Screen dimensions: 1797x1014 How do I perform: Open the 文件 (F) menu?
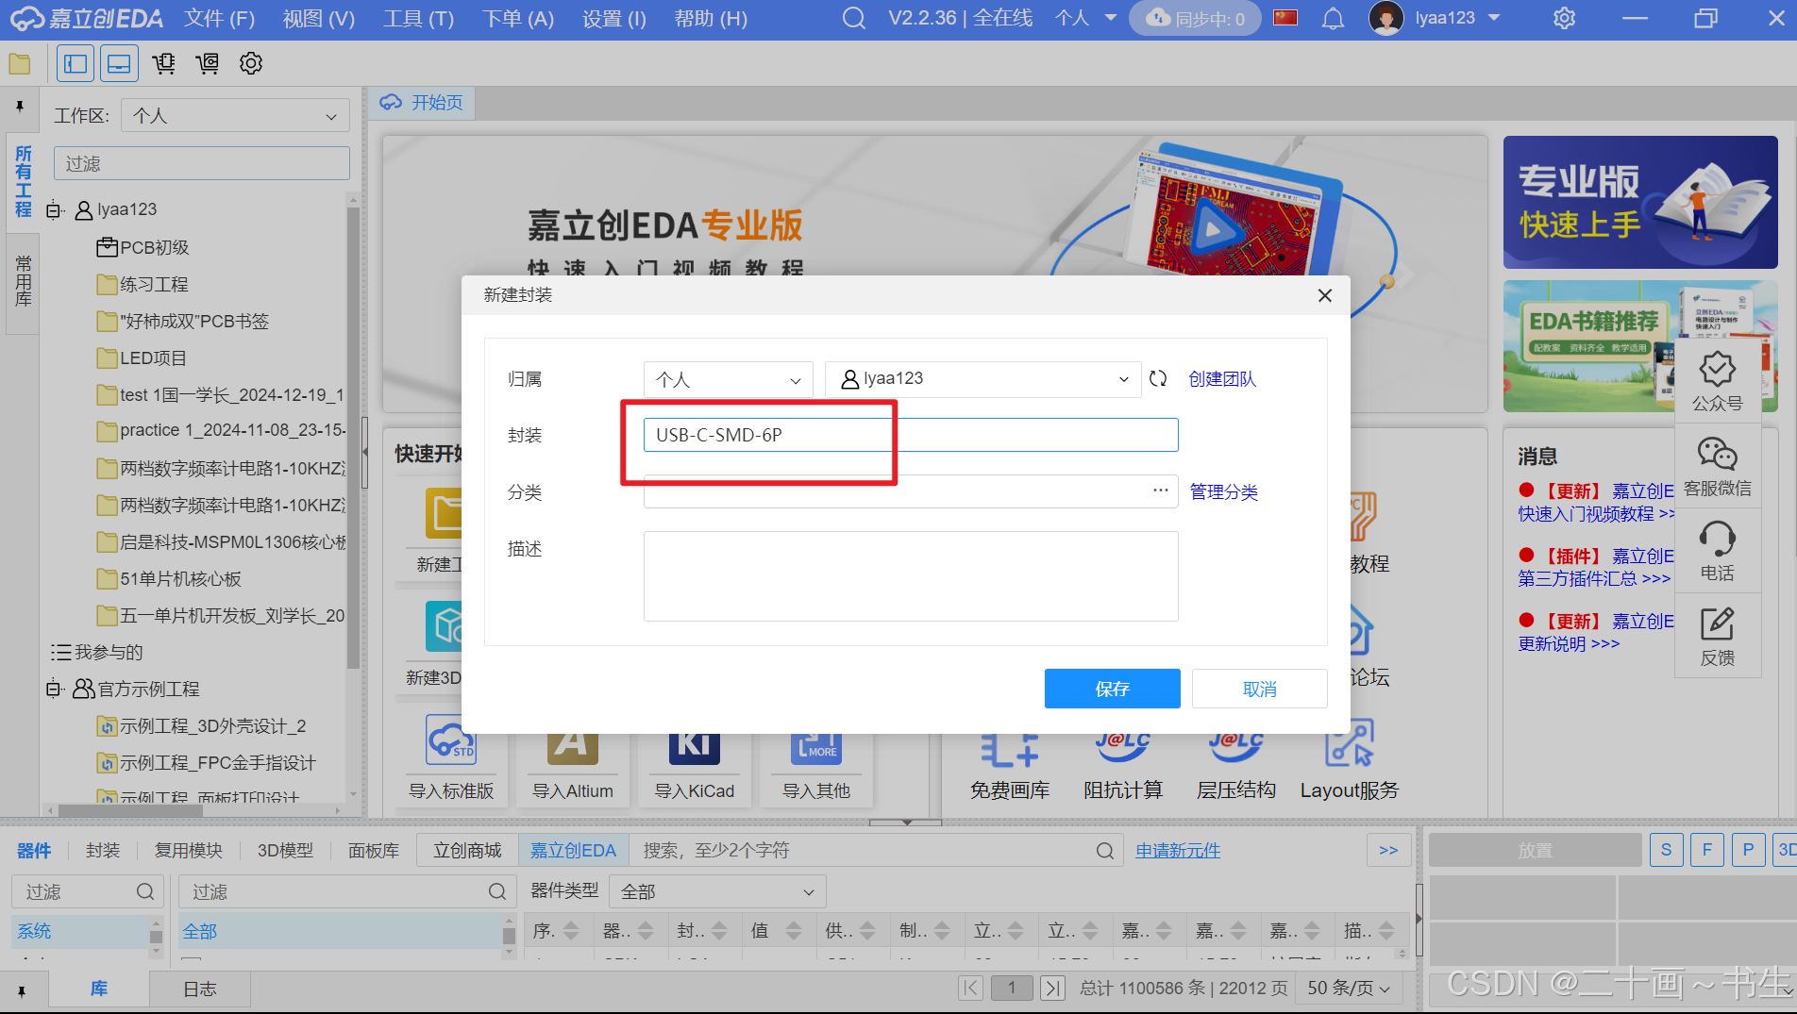(220, 19)
